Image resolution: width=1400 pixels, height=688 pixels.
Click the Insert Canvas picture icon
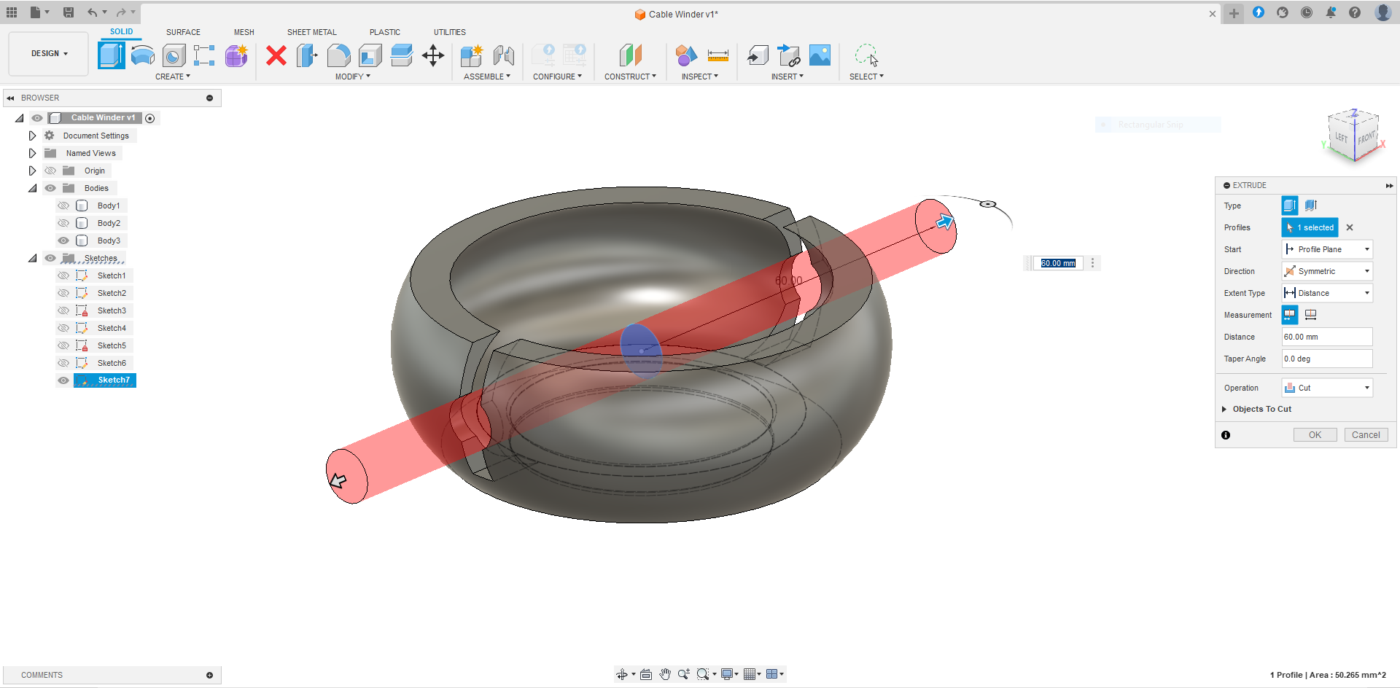(820, 55)
